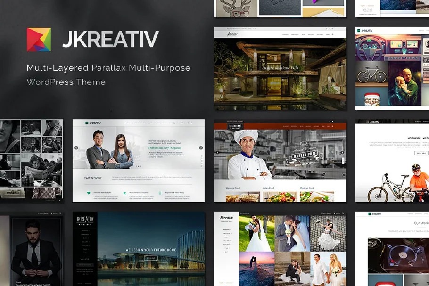Click search icon in villa demo header
This screenshot has width=429, height=286.
[x=333, y=34]
